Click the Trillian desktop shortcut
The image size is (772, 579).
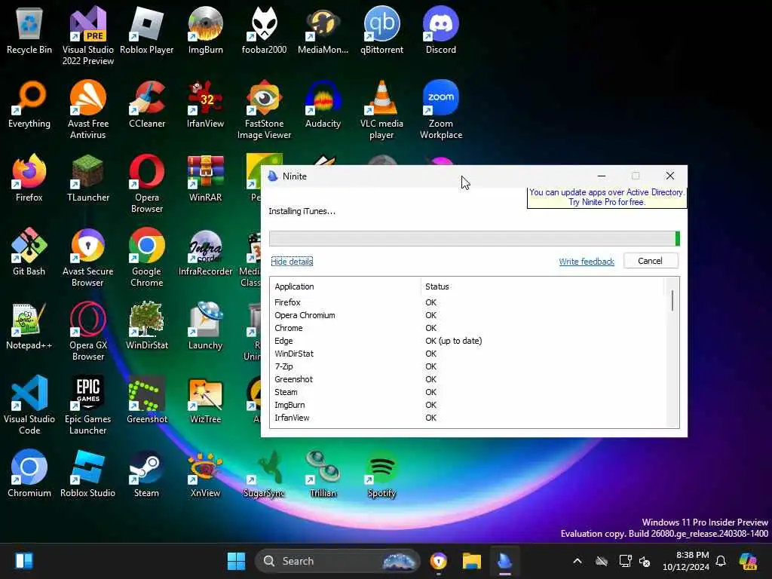tap(323, 473)
